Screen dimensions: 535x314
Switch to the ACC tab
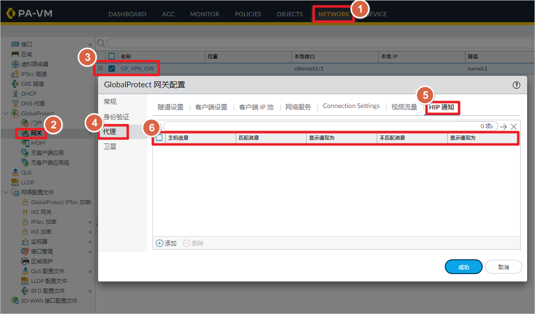pyautogui.click(x=168, y=14)
